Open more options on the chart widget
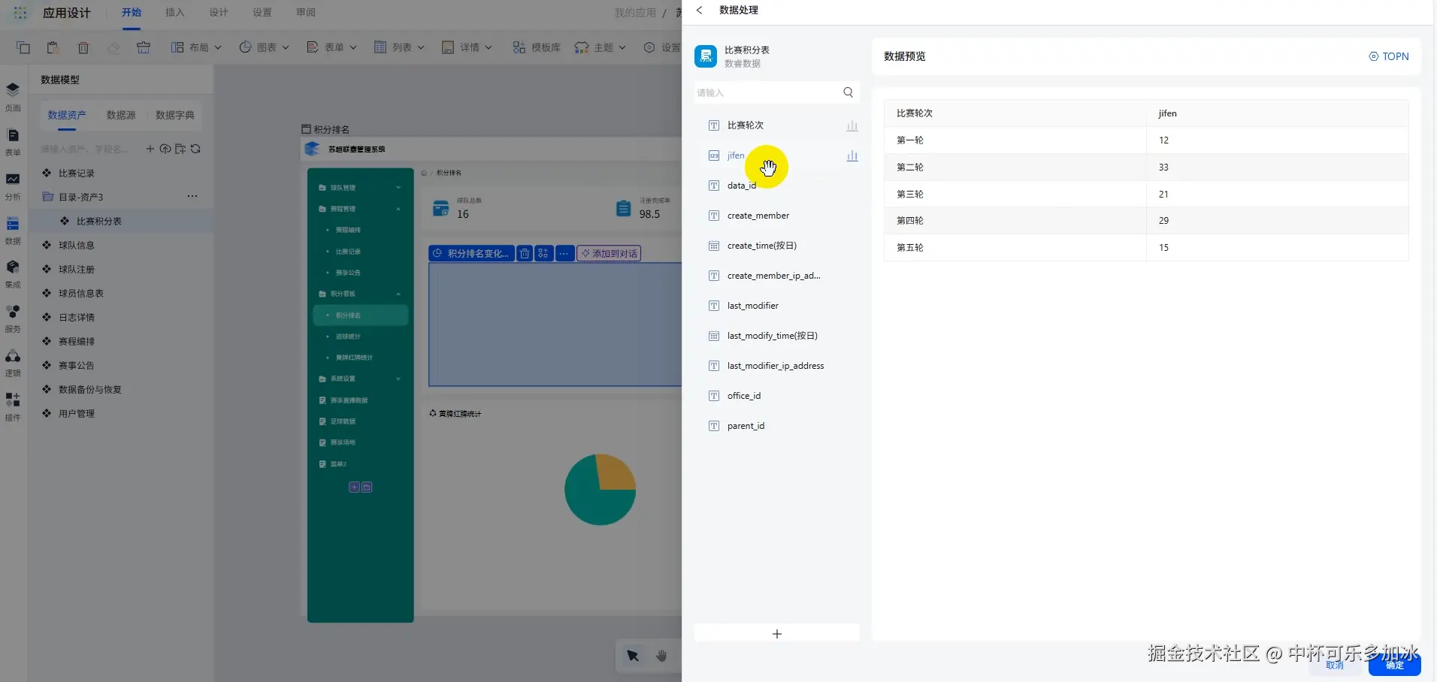This screenshot has height=682, width=1437. coord(564,253)
